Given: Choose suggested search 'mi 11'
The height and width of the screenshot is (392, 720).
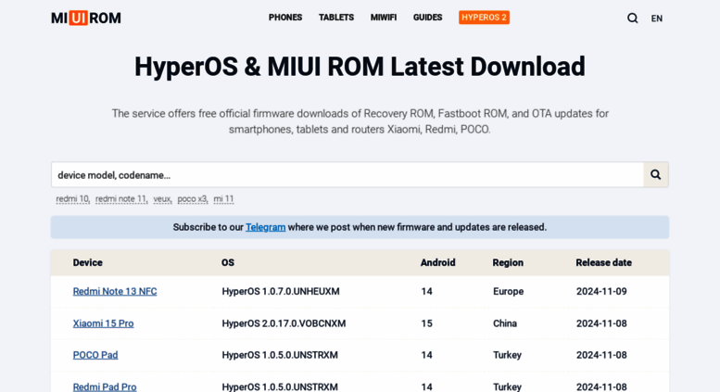Looking at the screenshot, I should pos(223,198).
